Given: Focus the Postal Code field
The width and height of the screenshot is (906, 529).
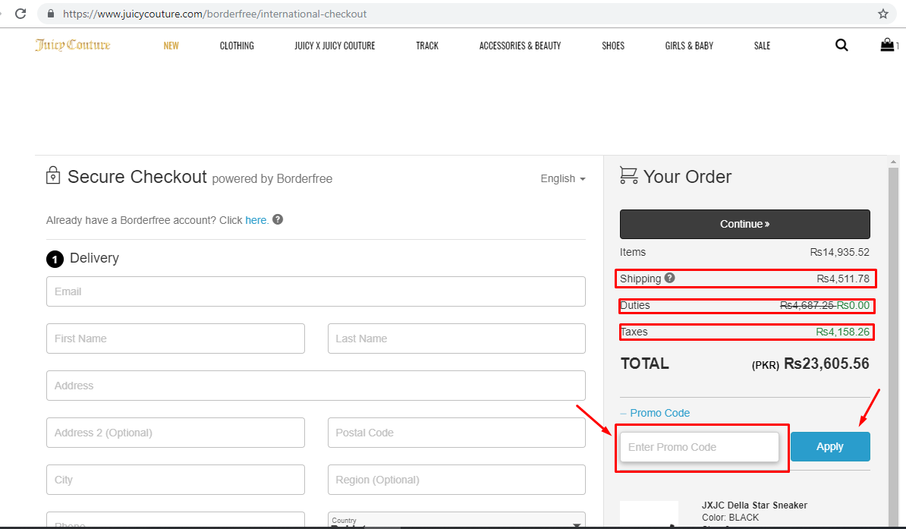Looking at the screenshot, I should 457,433.
